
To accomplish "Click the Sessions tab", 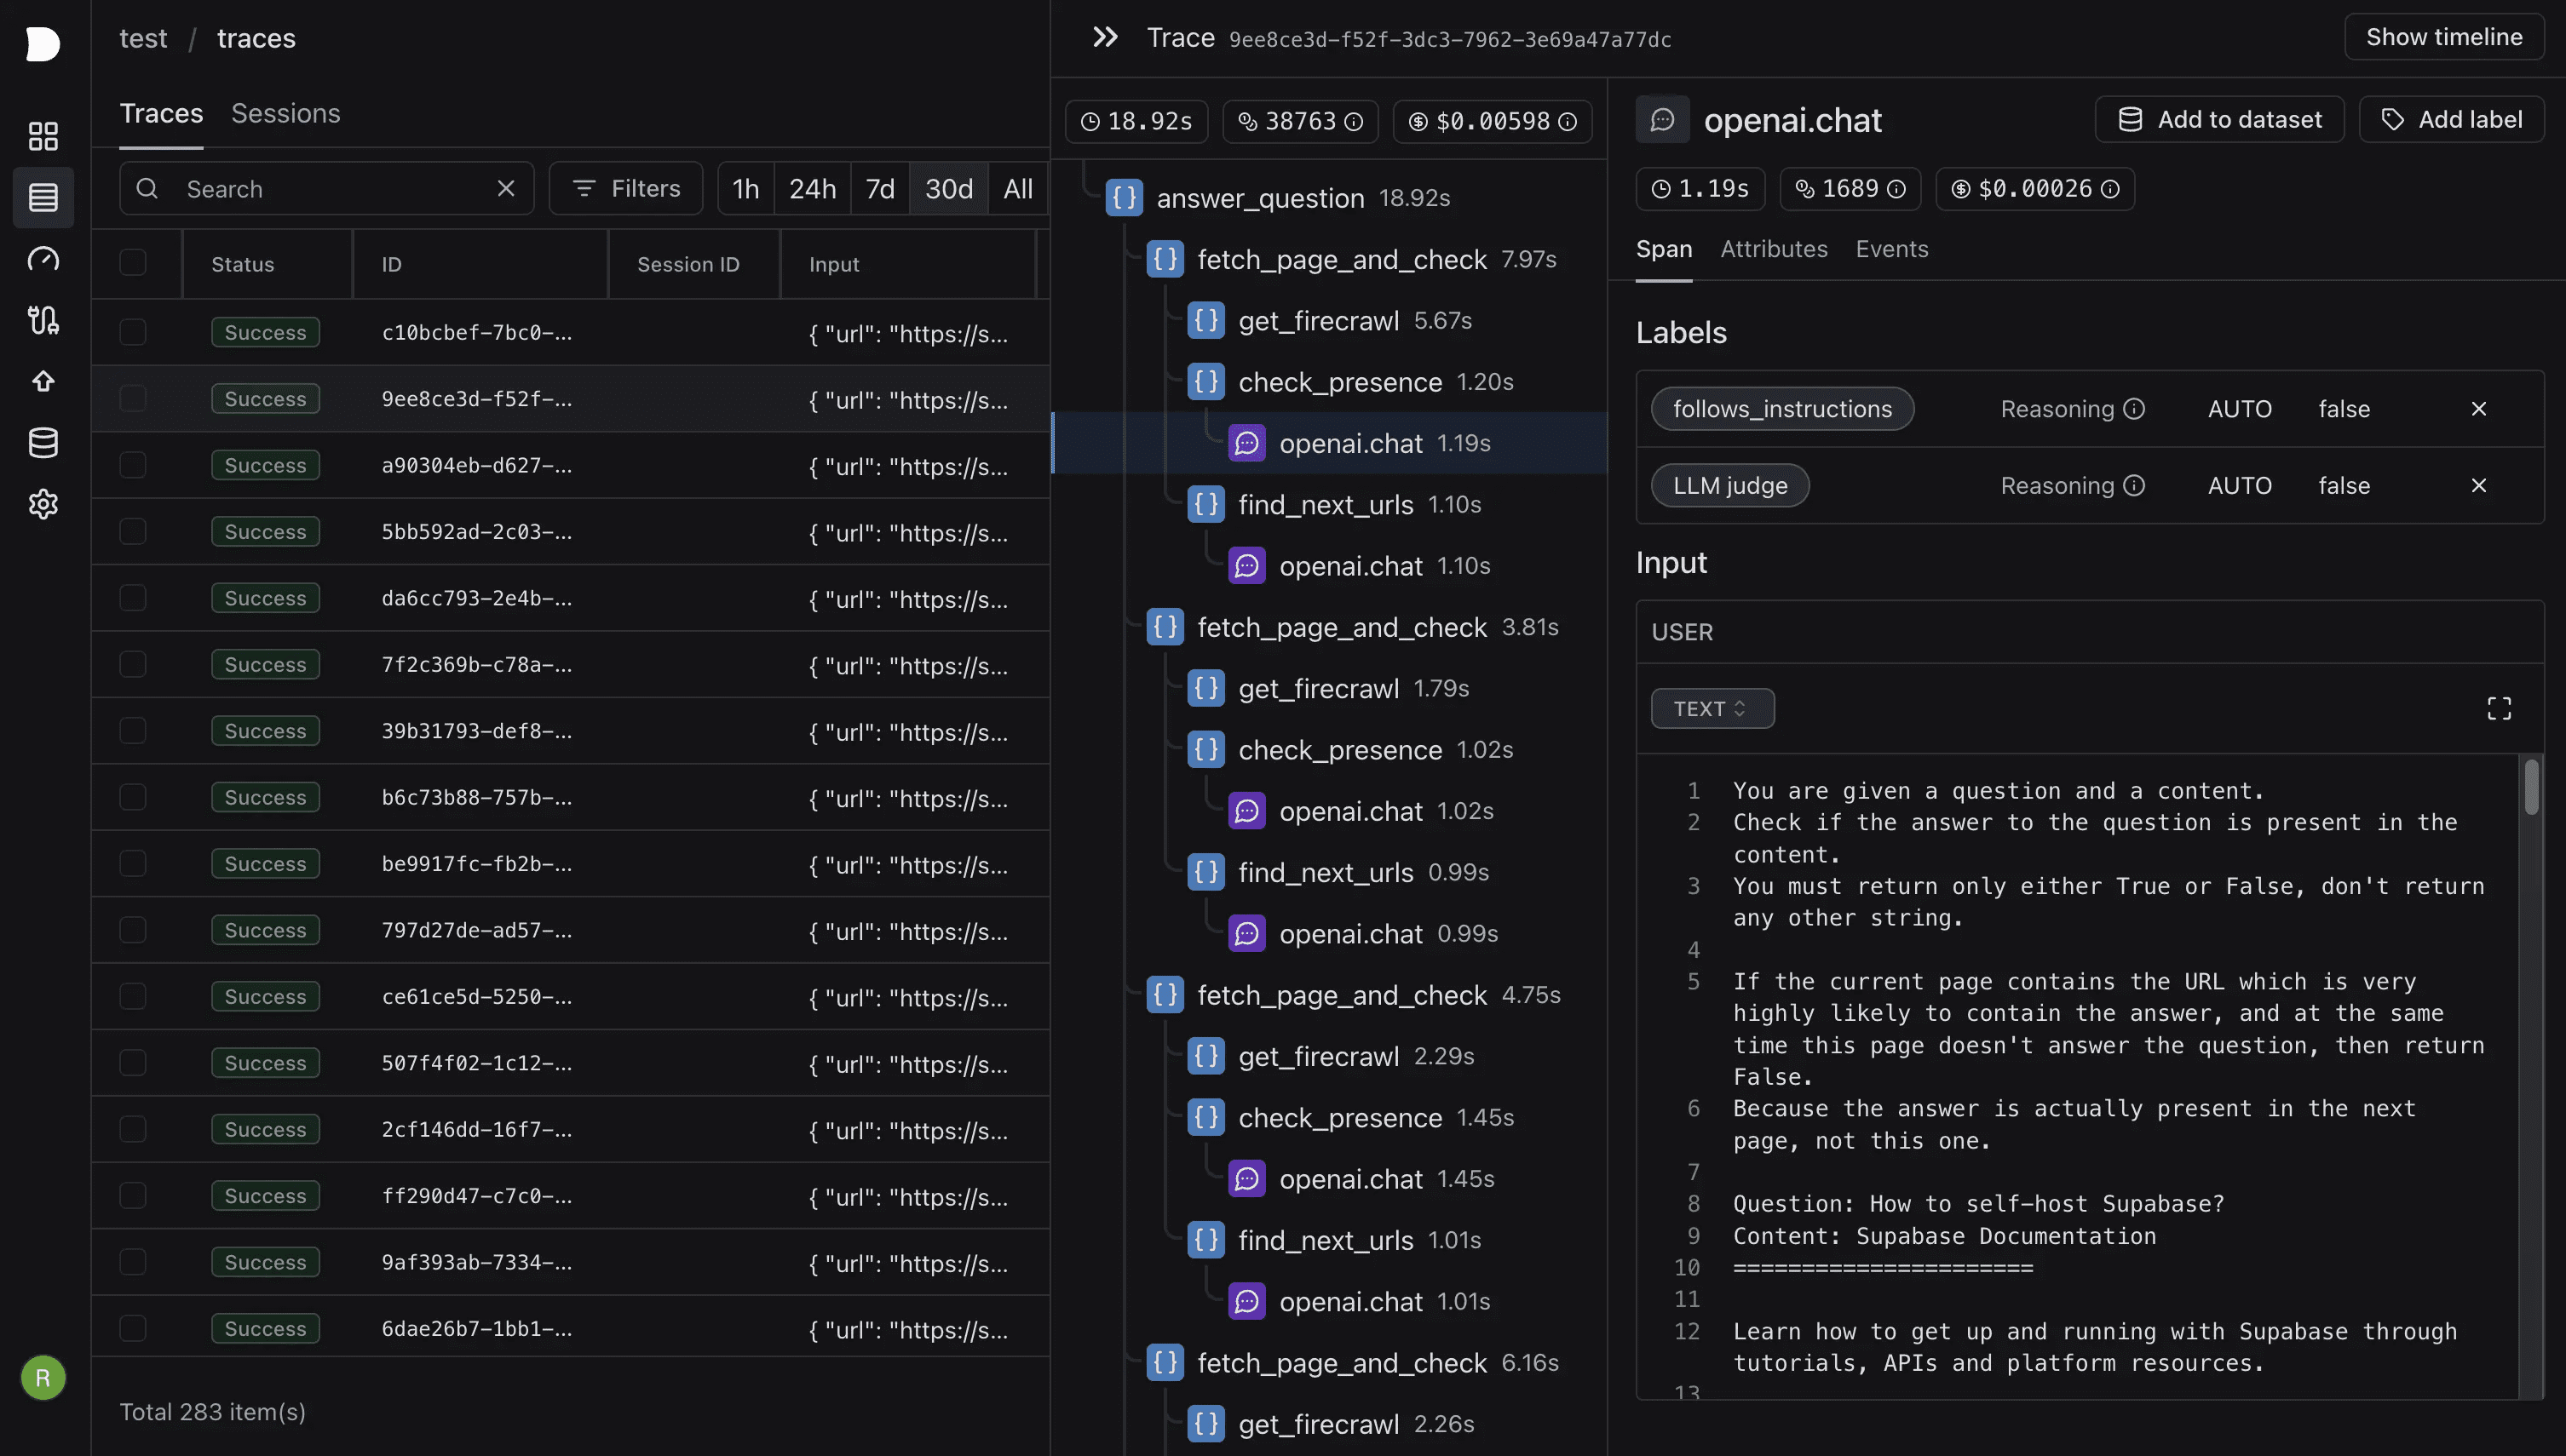I will pyautogui.click(x=285, y=111).
